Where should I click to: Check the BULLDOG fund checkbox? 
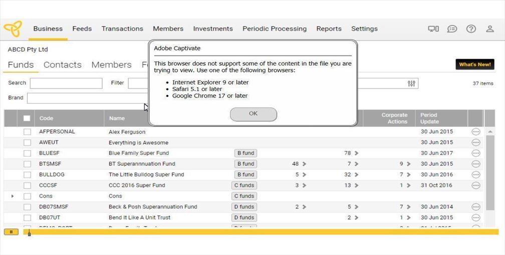28,174
